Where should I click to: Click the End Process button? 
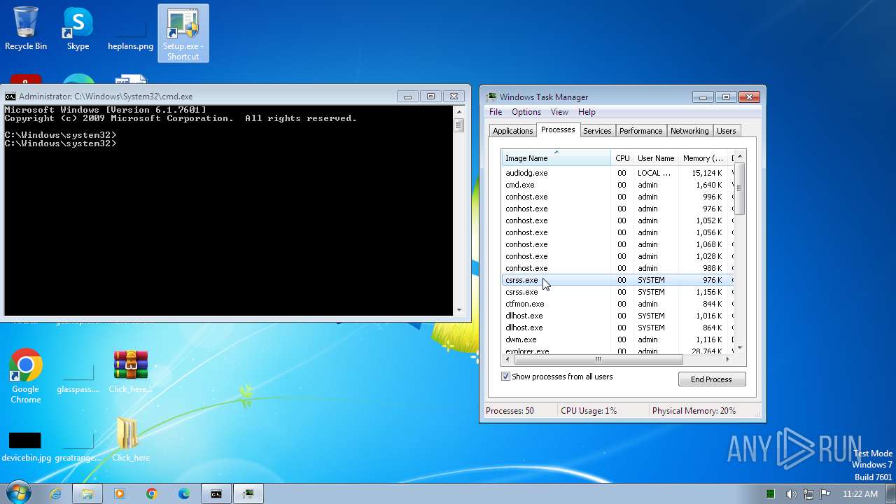[x=711, y=379]
